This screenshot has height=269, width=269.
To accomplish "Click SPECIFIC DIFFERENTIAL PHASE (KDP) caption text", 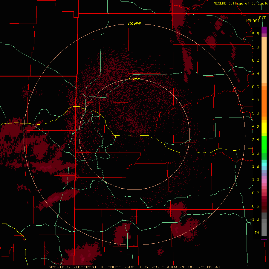I will (92, 267).
